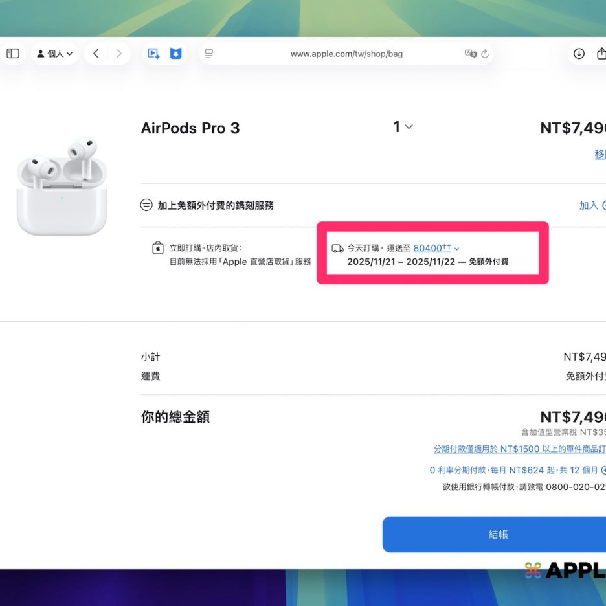Open the page reader menu icon
The height and width of the screenshot is (606, 606).
(x=209, y=54)
